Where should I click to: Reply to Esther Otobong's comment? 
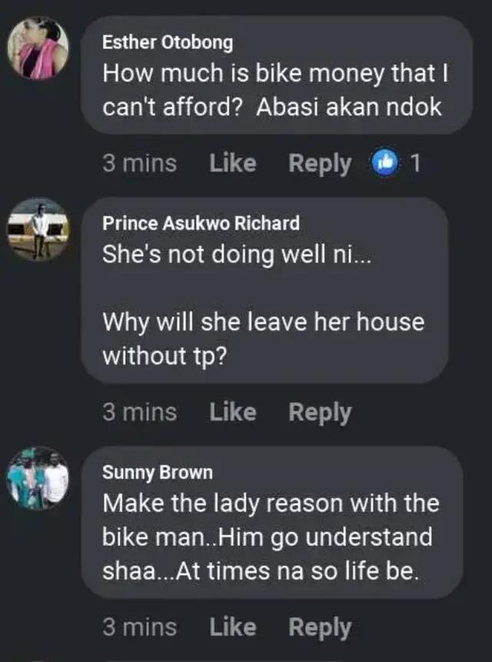[x=320, y=164]
